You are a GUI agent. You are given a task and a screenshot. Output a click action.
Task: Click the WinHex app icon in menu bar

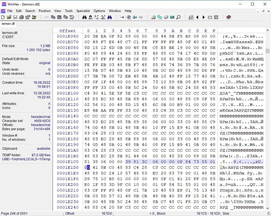(3, 11)
